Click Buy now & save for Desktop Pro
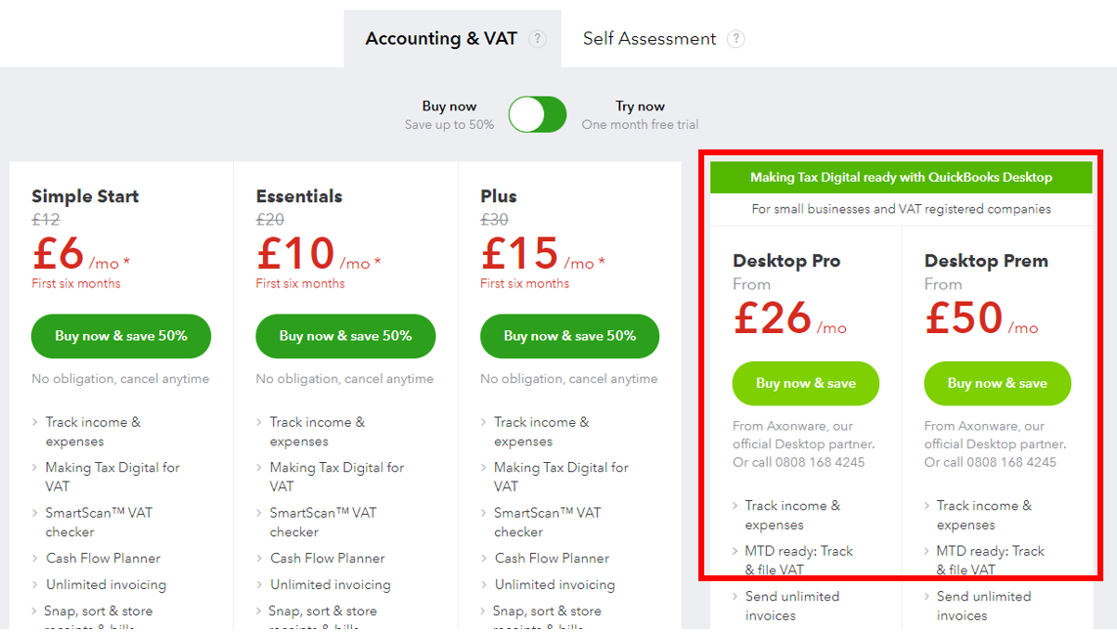Viewport: 1117px width, 632px height. [x=805, y=384]
